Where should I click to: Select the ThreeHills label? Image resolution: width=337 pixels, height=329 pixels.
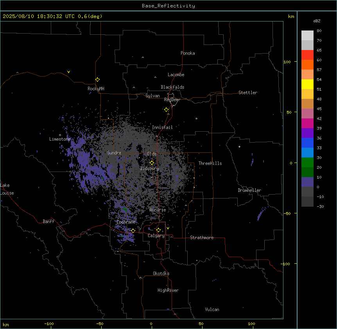point(210,163)
